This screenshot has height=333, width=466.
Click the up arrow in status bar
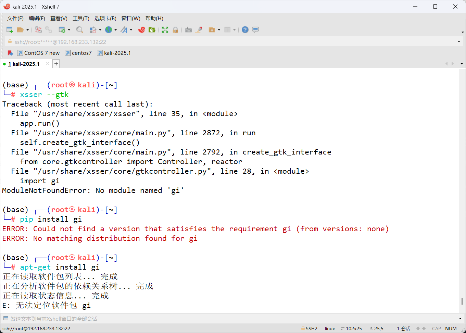click(x=418, y=329)
